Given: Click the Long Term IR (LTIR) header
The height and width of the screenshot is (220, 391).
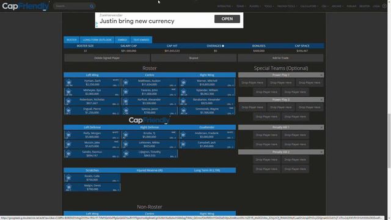Looking at the screenshot, I should pyautogui.click(x=207, y=170).
